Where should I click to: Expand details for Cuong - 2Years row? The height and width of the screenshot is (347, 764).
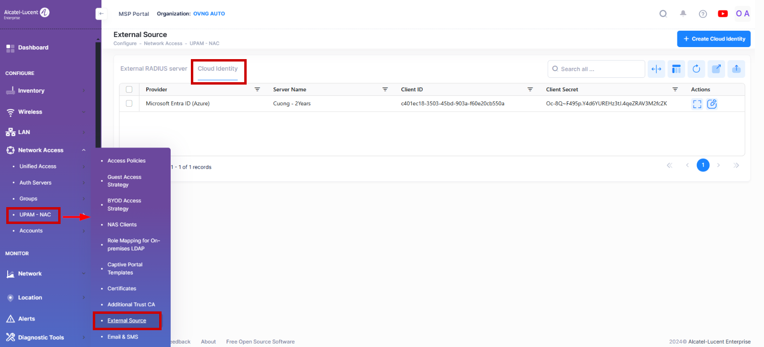tap(697, 104)
